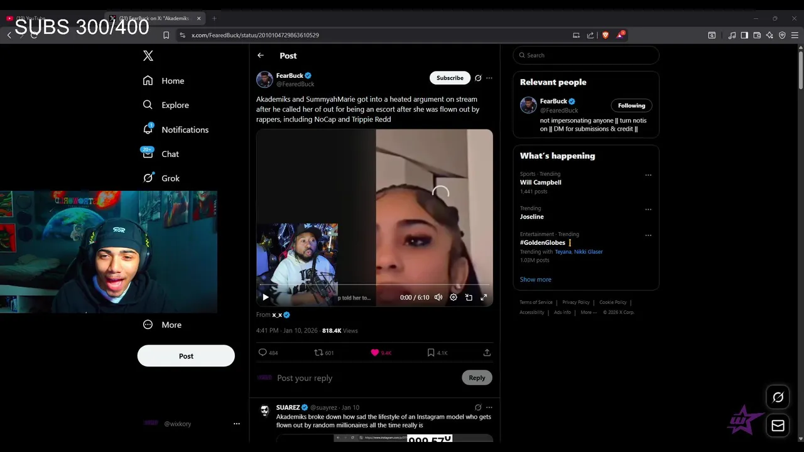
Task: Open account options next to @wixkory
Action: pyautogui.click(x=237, y=424)
